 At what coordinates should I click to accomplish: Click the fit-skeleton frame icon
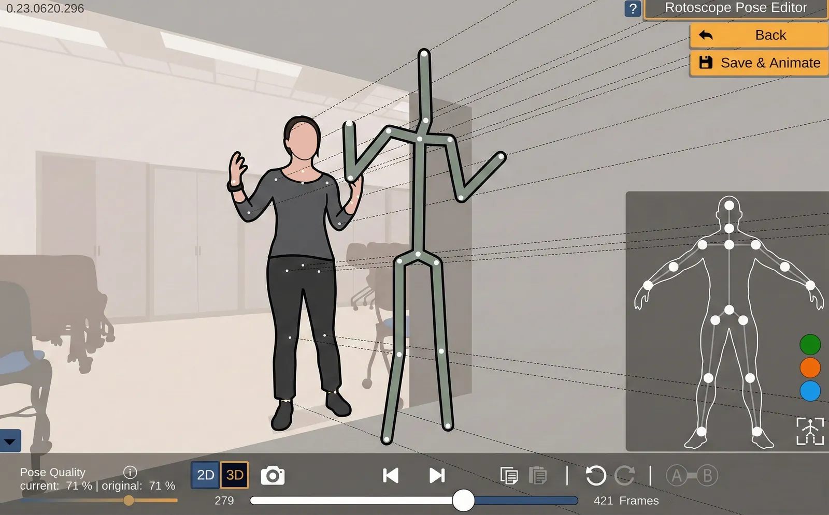(x=810, y=431)
